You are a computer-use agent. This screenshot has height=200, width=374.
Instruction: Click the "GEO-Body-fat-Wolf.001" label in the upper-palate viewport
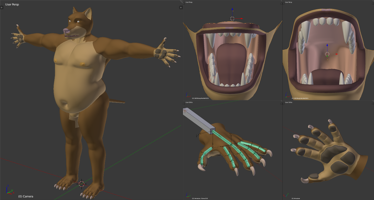point(301,98)
